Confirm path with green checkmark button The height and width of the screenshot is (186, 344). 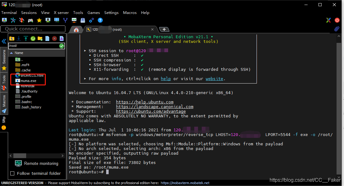[x=62, y=46]
